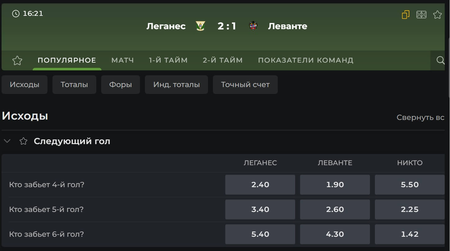The image size is (450, 251).
Task: Open the football pitch live view icon
Action: click(x=421, y=15)
